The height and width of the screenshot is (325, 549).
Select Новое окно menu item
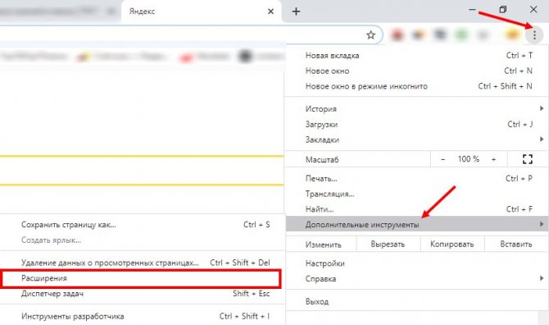(416, 71)
